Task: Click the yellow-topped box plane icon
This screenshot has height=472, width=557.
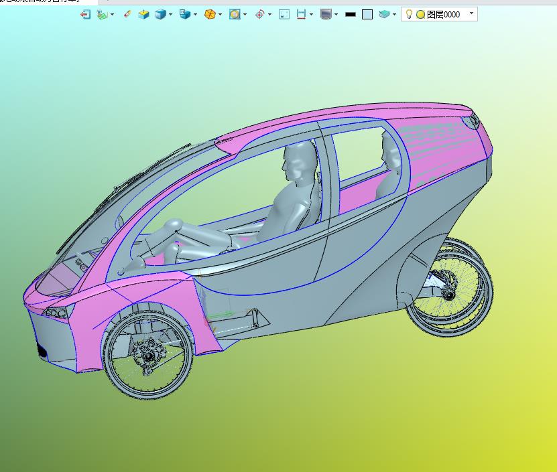Action: point(143,14)
